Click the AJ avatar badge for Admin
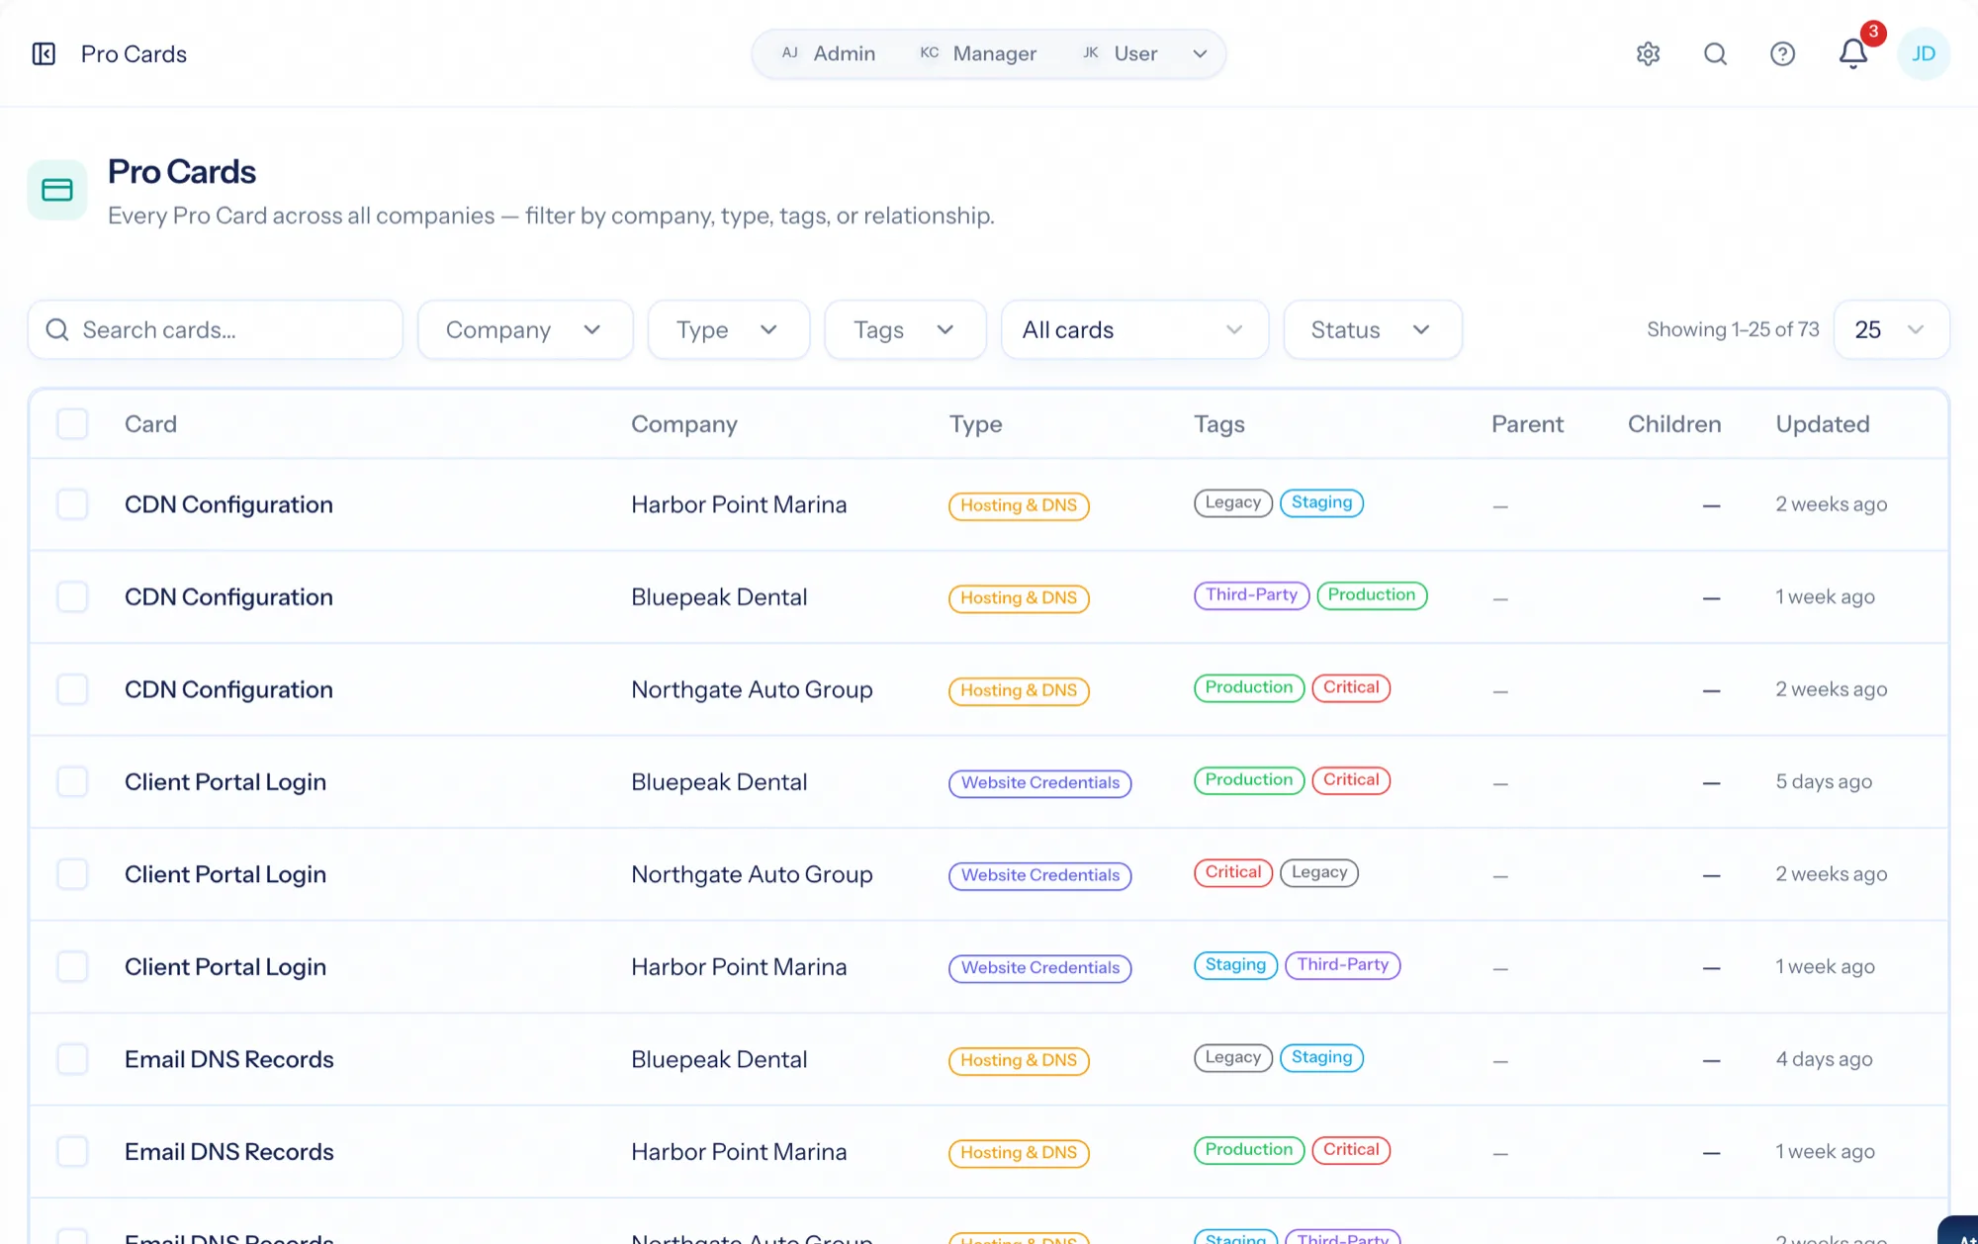The image size is (1978, 1244). click(789, 53)
